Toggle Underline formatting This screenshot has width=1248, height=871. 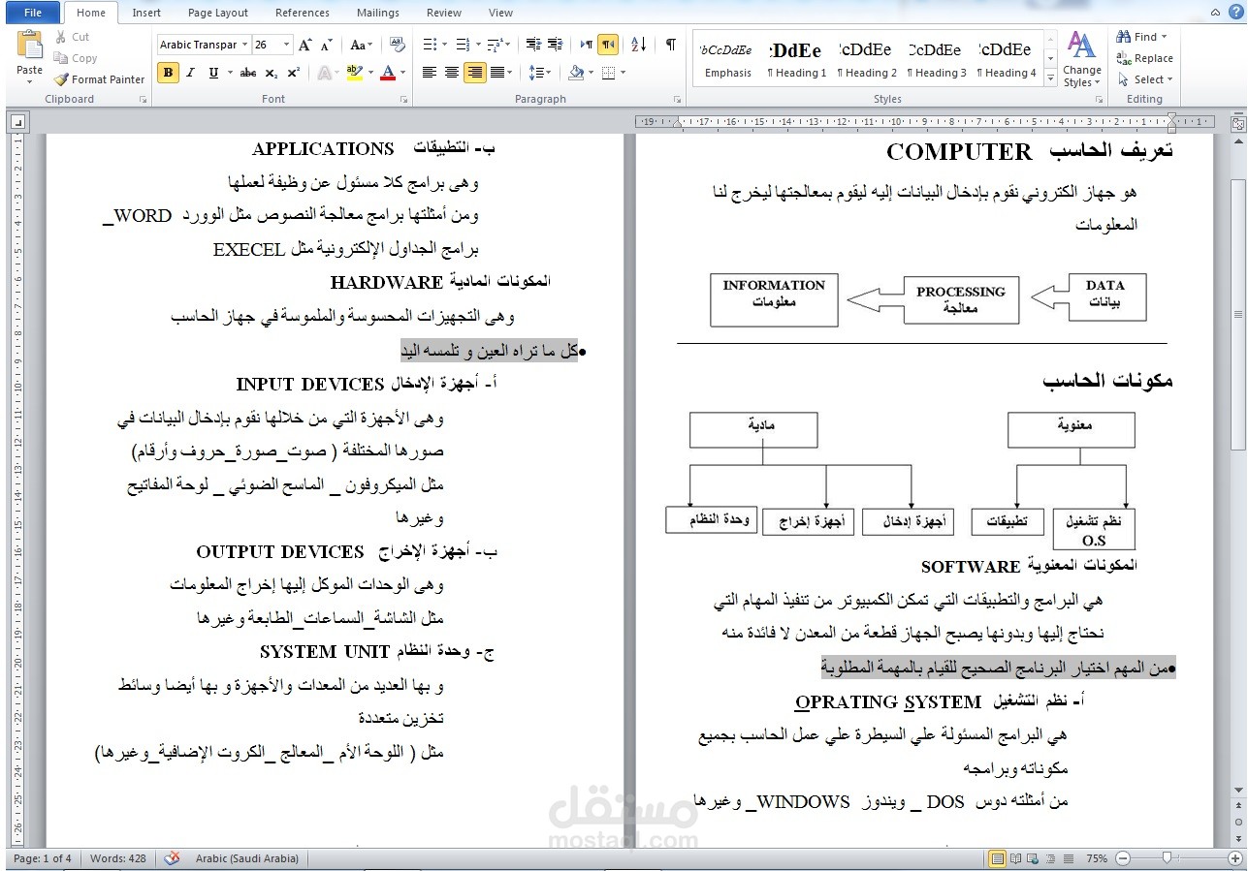click(214, 73)
